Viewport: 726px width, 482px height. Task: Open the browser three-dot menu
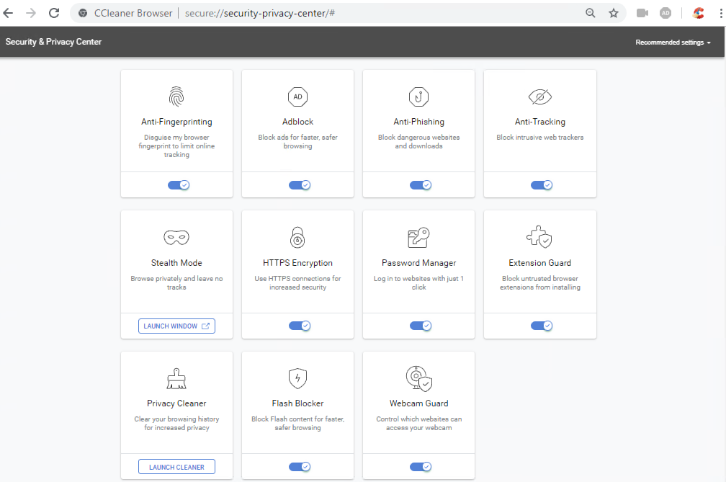click(x=717, y=13)
